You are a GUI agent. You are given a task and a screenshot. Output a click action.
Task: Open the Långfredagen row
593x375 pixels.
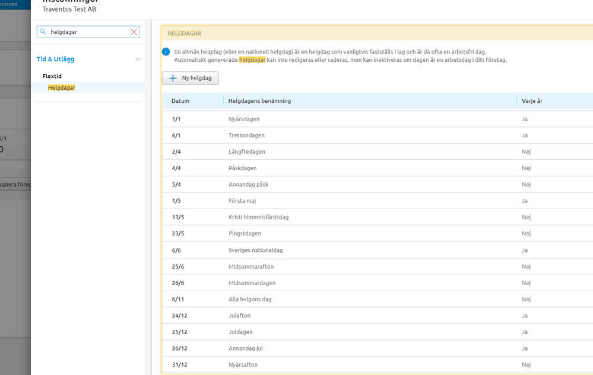point(246,152)
